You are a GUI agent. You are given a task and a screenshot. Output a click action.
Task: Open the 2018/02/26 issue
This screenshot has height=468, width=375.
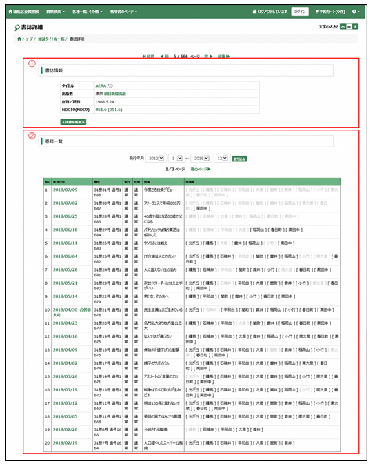tap(65, 429)
